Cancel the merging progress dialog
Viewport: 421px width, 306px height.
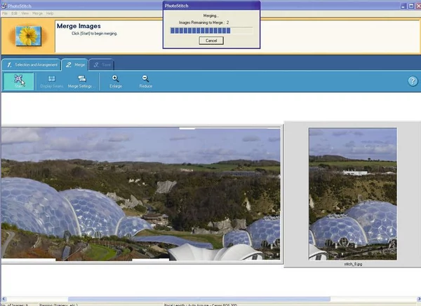point(211,41)
